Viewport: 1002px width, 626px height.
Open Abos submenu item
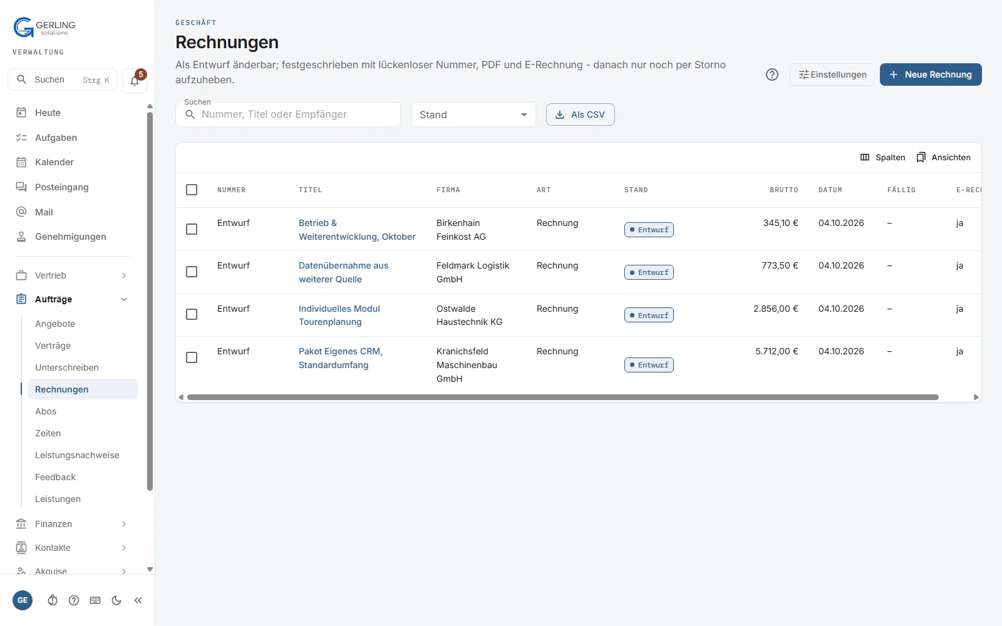83,411
